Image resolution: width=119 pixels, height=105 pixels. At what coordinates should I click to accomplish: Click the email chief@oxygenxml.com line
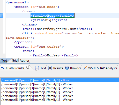57,29
